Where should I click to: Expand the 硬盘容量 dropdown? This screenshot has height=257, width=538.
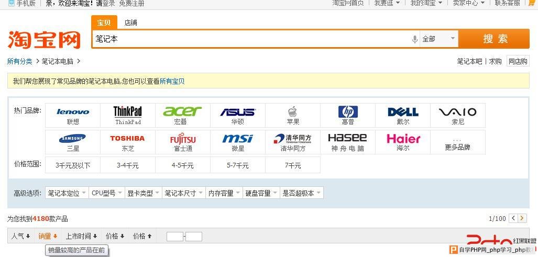pyautogui.click(x=261, y=193)
